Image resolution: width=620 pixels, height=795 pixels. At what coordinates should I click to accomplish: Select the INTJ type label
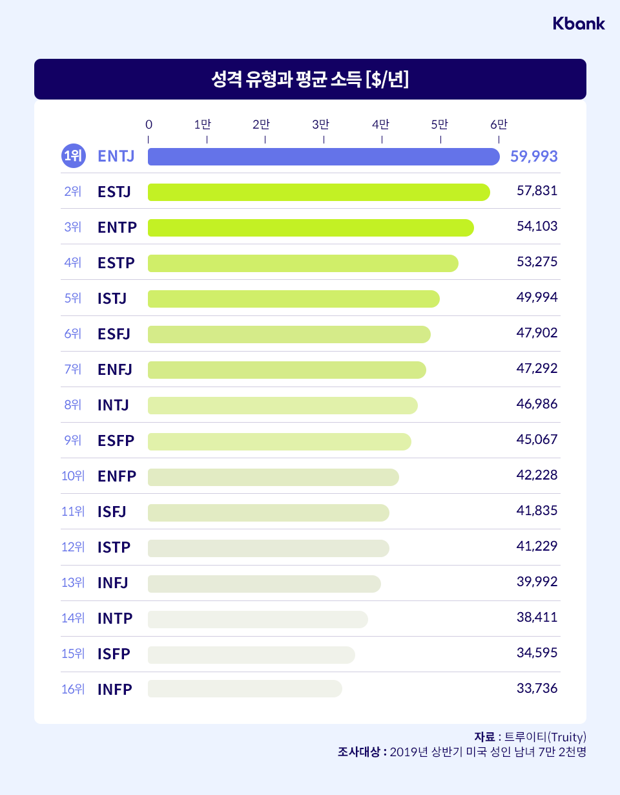pos(114,405)
